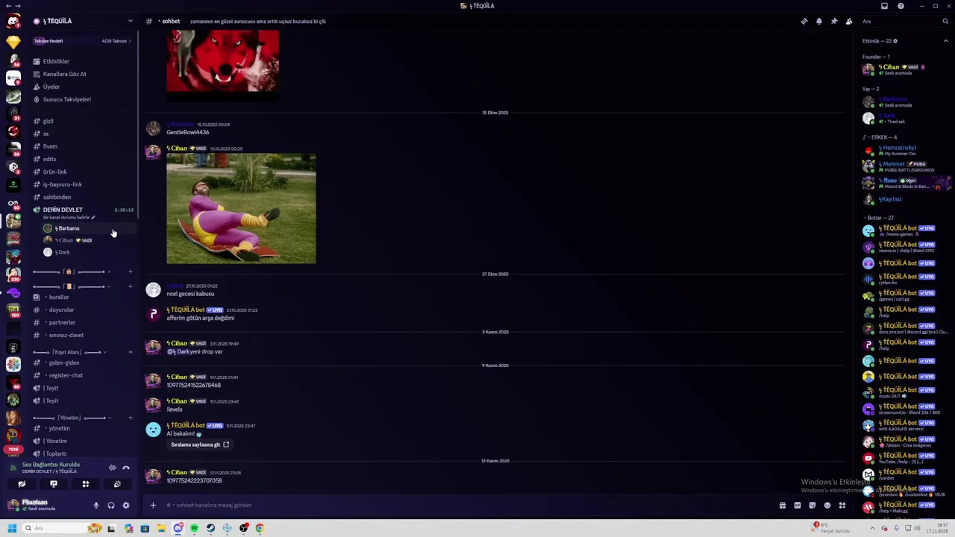
Task: Open the Threads icon in channel header
Action: point(804,21)
